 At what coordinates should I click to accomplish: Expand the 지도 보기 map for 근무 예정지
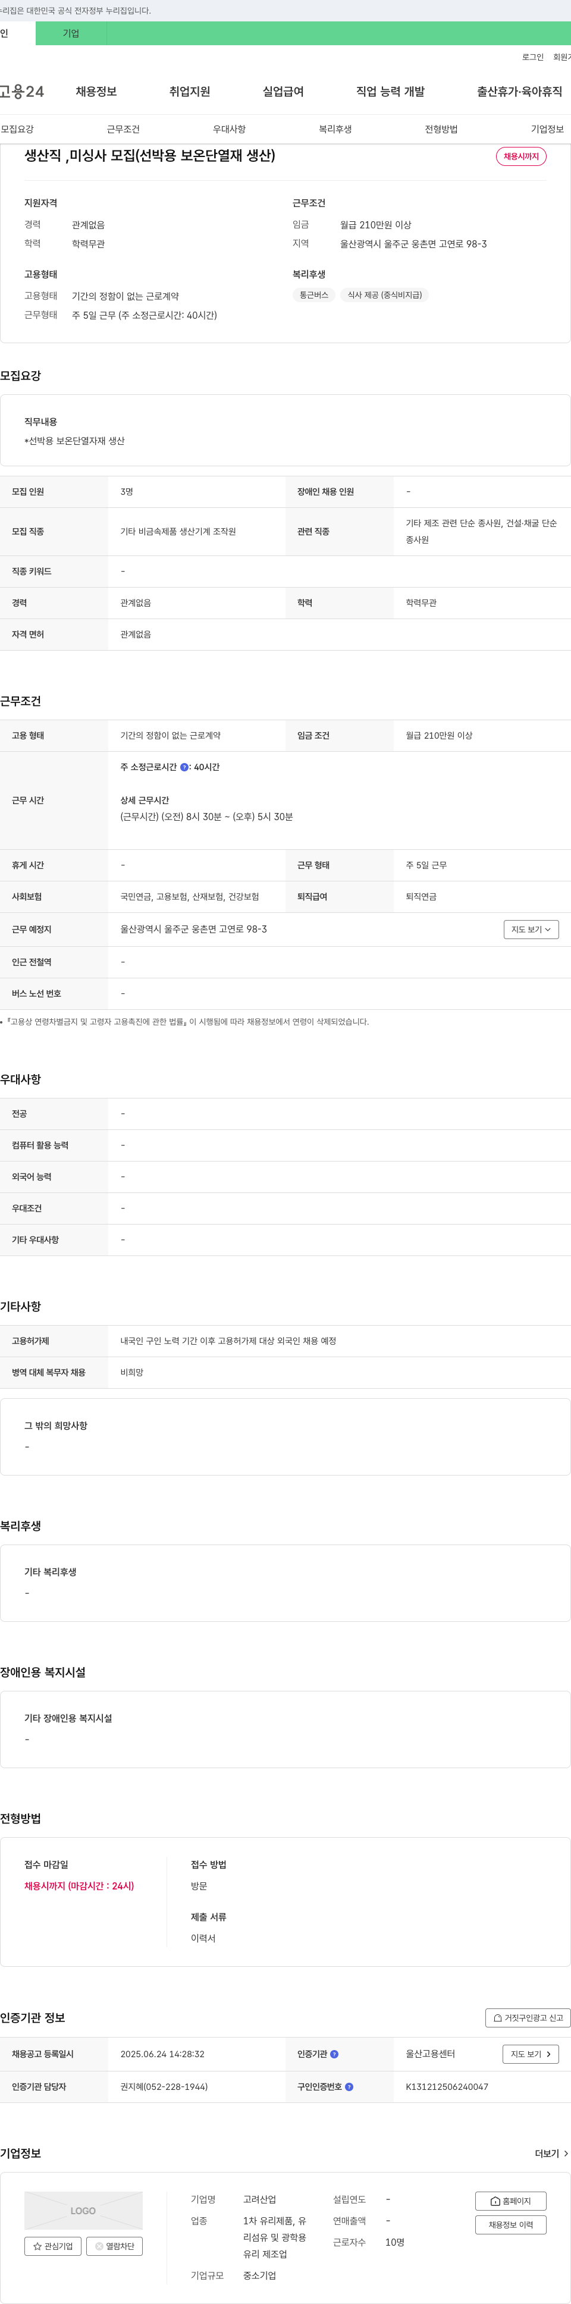(x=531, y=930)
